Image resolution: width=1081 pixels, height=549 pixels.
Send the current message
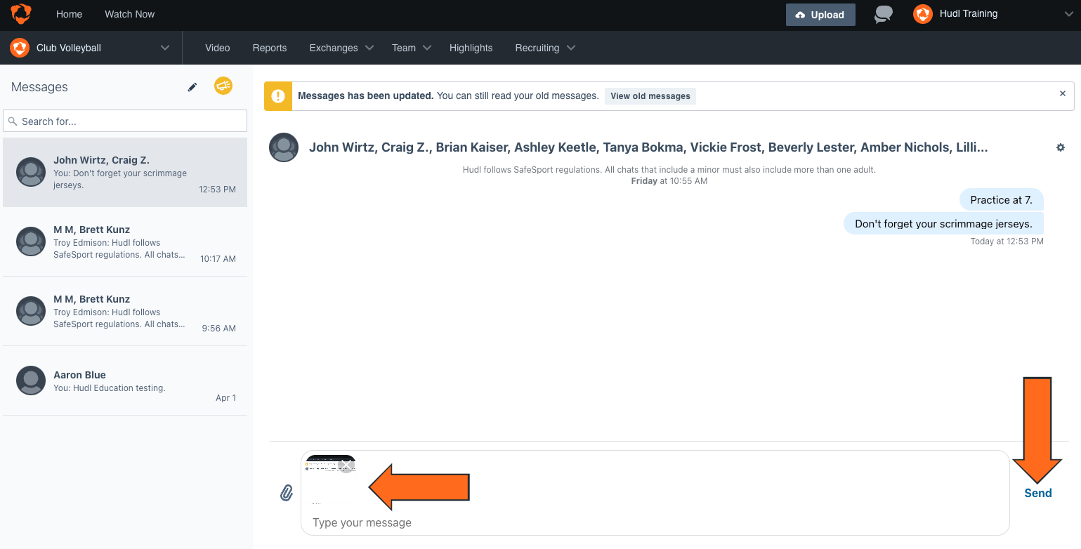(1038, 493)
